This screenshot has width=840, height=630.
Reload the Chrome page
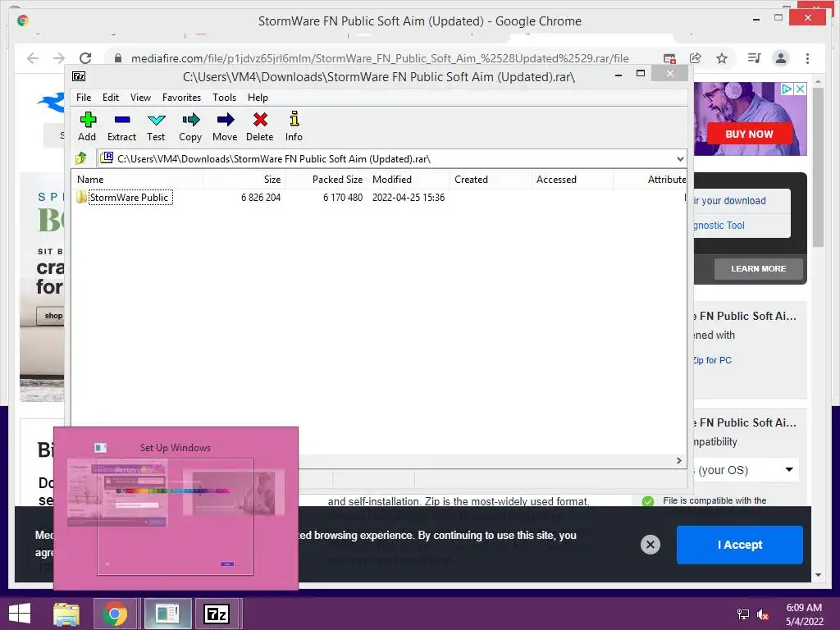[85, 58]
